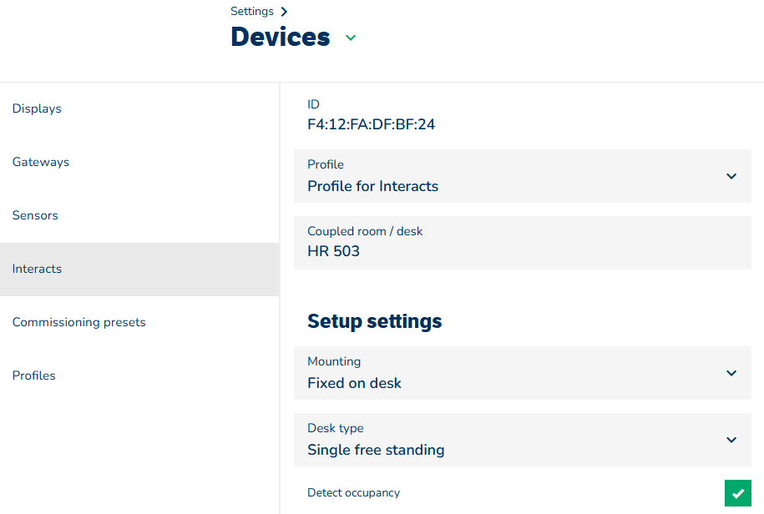764x514 pixels.
Task: Open the Settings breadcrumb link
Action: point(252,12)
